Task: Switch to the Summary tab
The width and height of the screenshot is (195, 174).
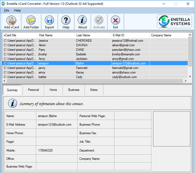Action: pos(12,90)
